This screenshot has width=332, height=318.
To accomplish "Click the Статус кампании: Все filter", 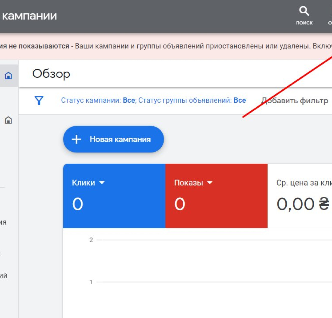I will click(x=98, y=101).
